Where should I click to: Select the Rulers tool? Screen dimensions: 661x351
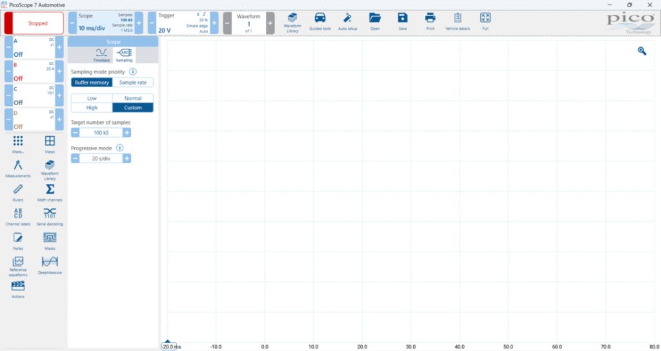pos(18,193)
